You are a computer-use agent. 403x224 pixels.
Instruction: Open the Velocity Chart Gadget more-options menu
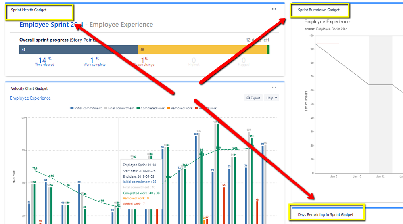[x=274, y=88]
